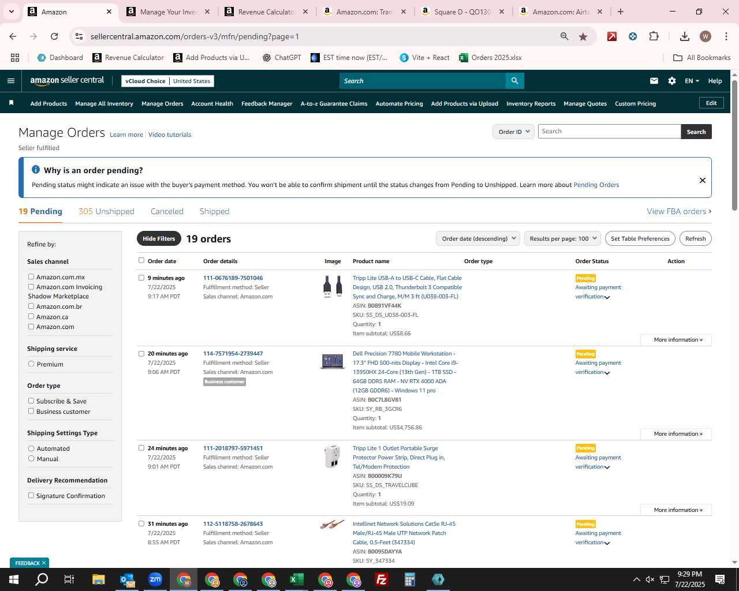Click the bookmark flag icon beside Add Products
This screenshot has width=739, height=591.
coord(11,103)
